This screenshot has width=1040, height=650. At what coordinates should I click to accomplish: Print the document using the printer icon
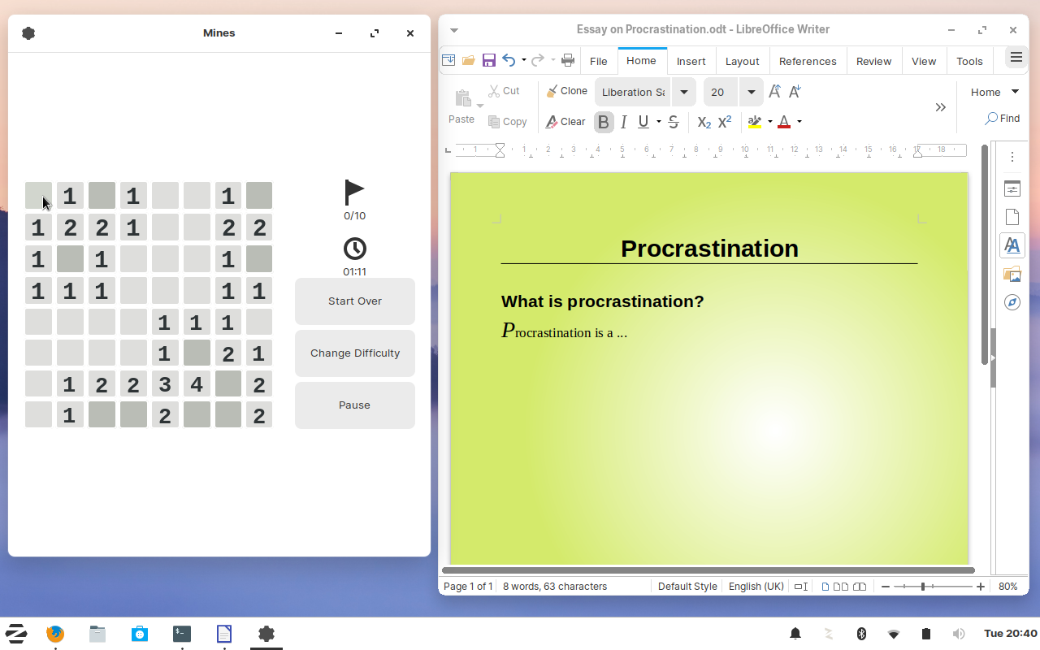point(568,60)
